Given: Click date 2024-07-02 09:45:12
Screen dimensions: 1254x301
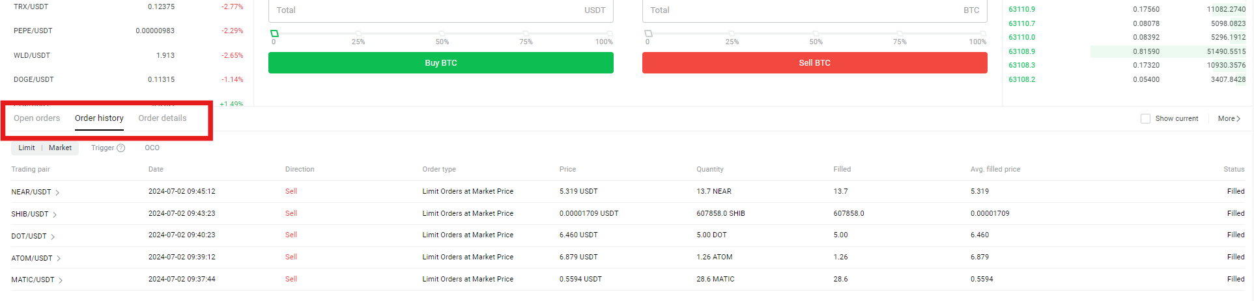Looking at the screenshot, I should coord(182,191).
